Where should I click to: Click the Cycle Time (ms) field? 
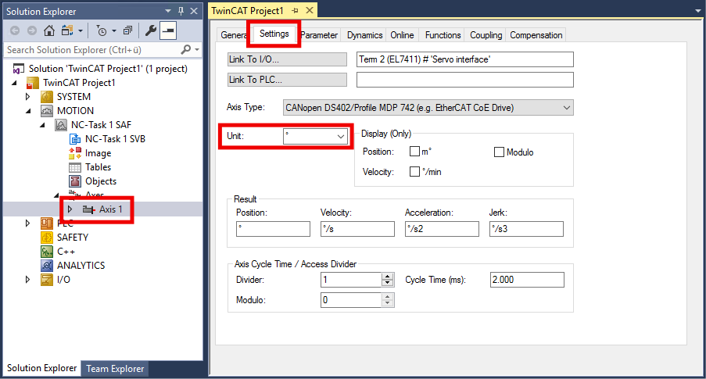point(527,280)
